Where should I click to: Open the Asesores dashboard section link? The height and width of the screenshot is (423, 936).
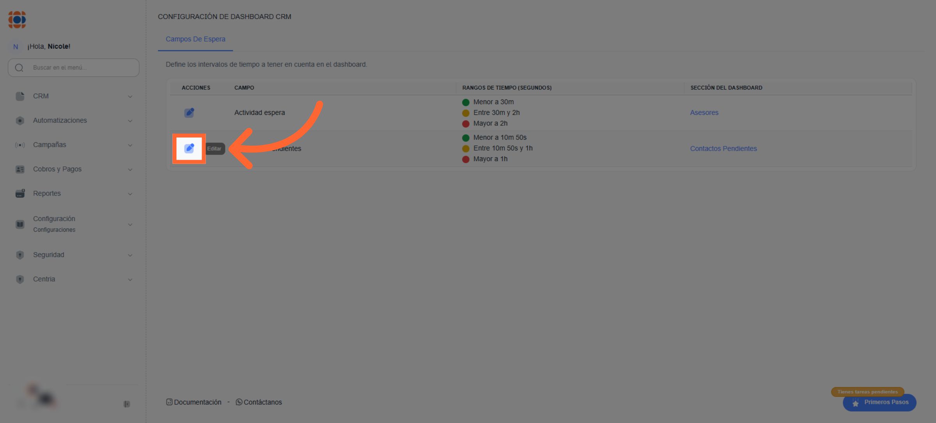click(x=704, y=113)
